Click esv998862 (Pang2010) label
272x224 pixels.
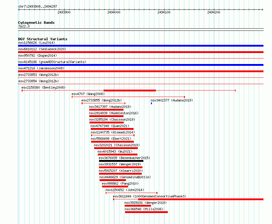tap(120, 183)
